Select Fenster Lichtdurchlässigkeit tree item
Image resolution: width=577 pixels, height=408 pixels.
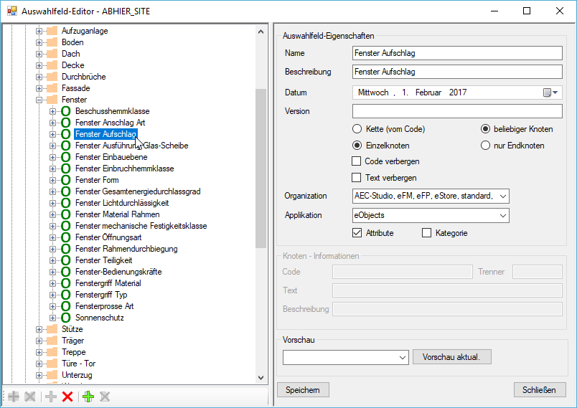(x=122, y=203)
